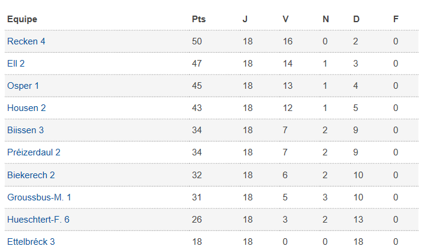Click Osper 1's points value 45
422x252 pixels.
tap(197, 86)
